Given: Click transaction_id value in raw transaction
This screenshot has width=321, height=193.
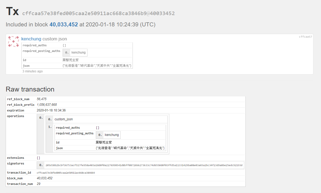Looking at the screenshot, I should tap(66, 173).
